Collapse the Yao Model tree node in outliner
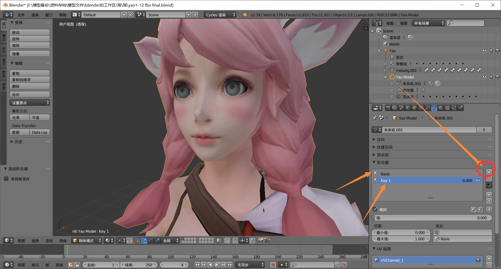 385,77
